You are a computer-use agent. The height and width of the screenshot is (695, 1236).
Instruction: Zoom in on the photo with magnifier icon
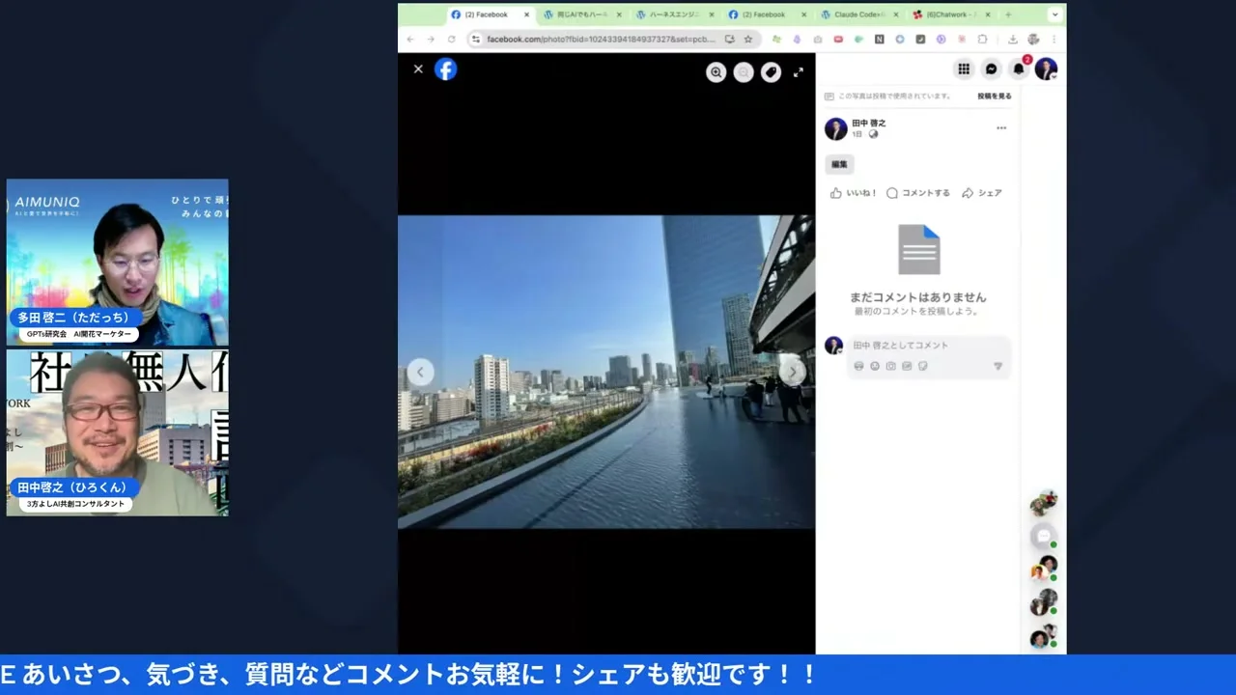tap(716, 72)
